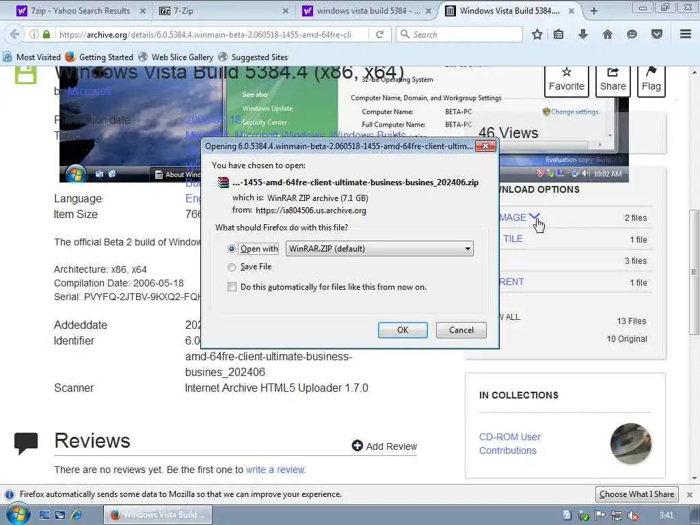The height and width of the screenshot is (525, 700).
Task: Open Internet Explorer from quick launch
Action: click(77, 515)
